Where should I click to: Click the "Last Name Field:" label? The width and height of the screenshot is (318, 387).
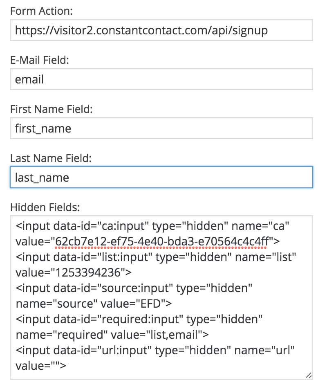click(51, 158)
